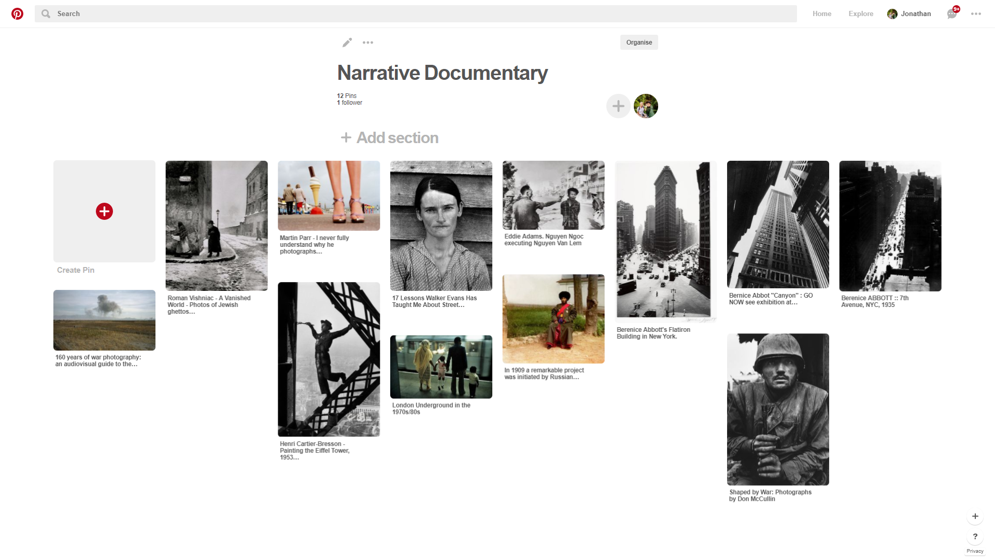The height and width of the screenshot is (560, 995).
Task: Open the 7th Avenue NYC 1935 pin
Action: point(890,226)
